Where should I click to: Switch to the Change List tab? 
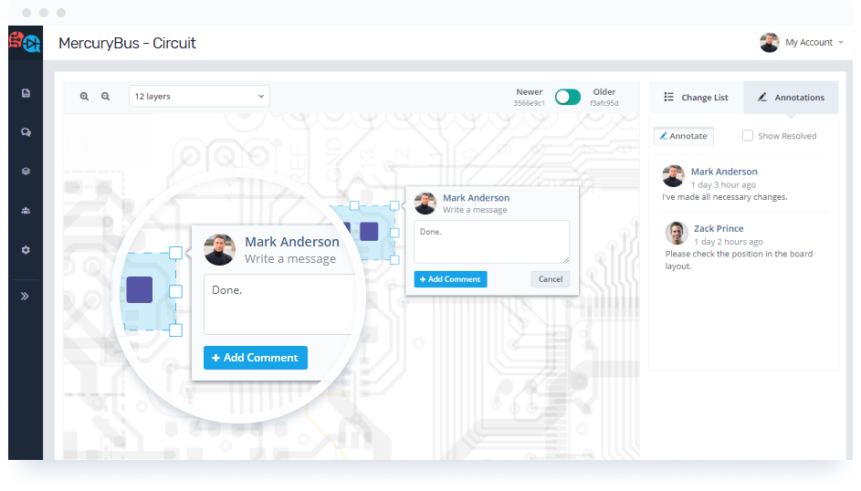coord(697,98)
